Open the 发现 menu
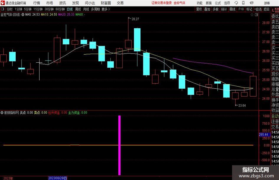 click(76, 3)
